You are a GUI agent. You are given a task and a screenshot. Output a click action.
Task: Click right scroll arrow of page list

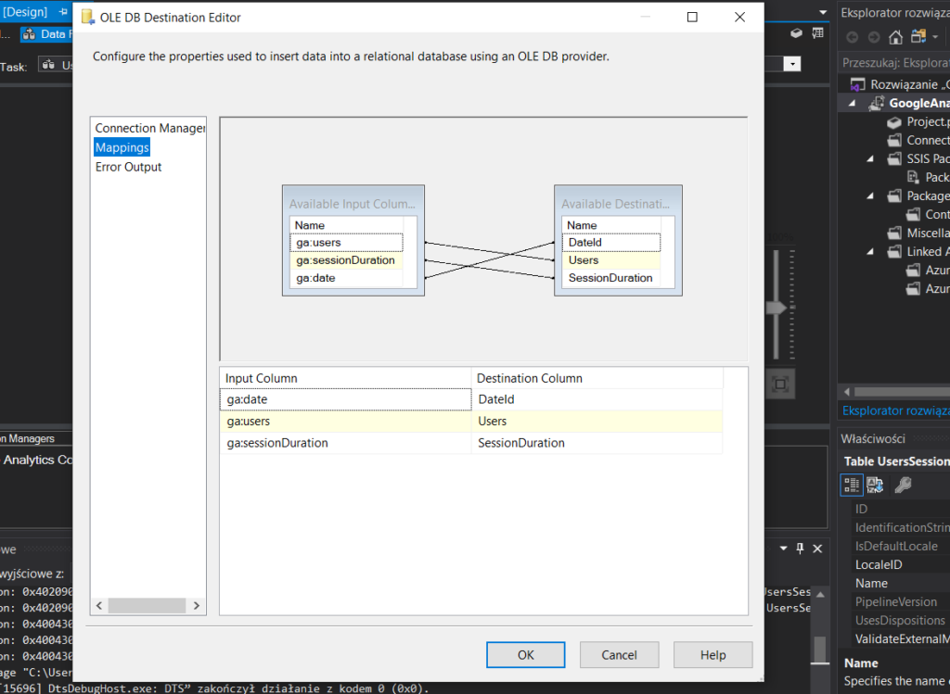197,606
